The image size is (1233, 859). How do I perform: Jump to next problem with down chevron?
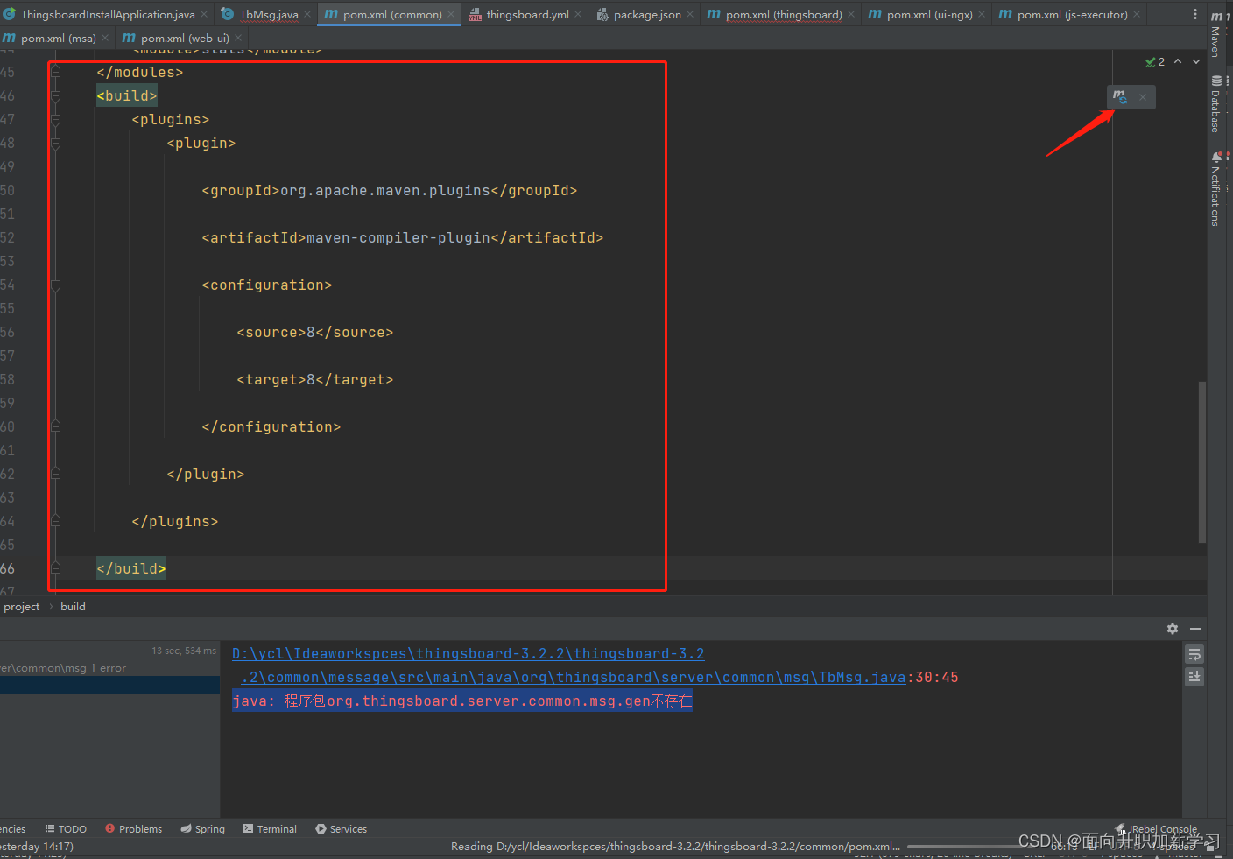[1194, 61]
